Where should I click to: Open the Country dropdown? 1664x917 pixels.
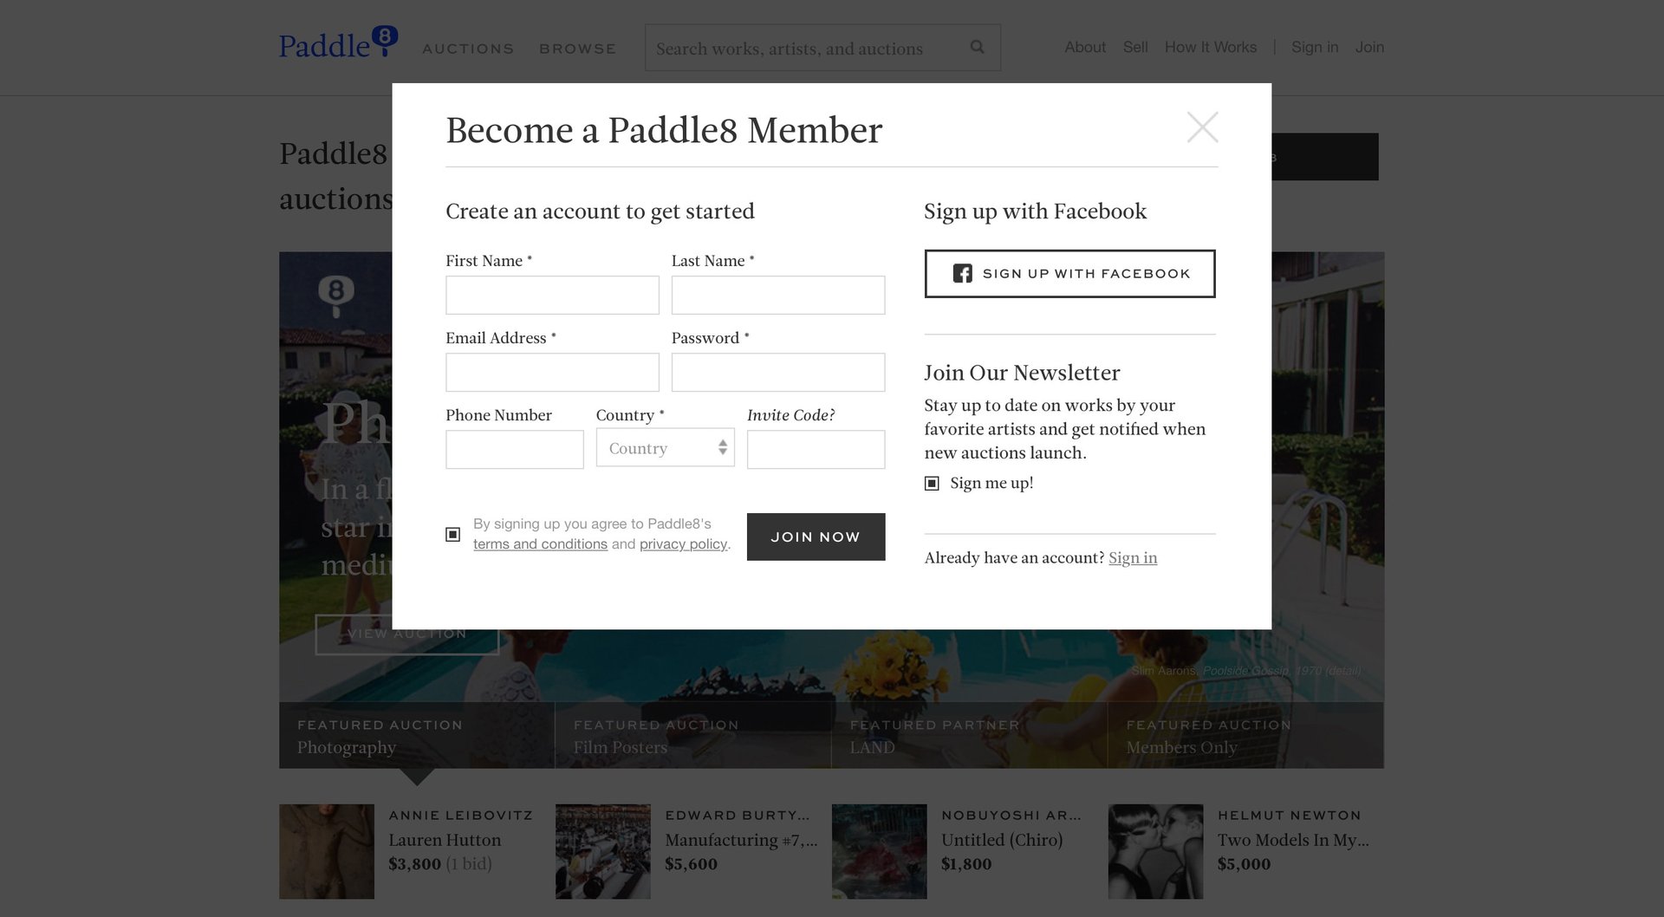(x=665, y=448)
